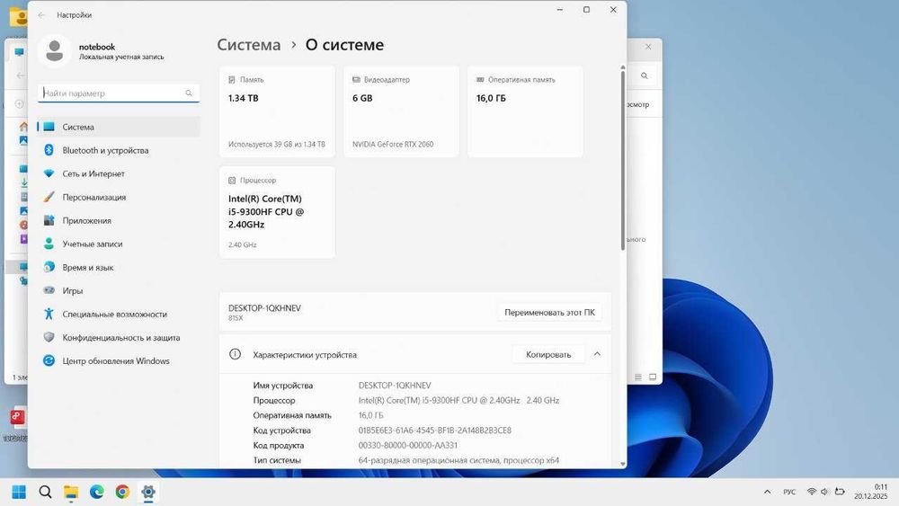Viewport: 899px width, 506px height.
Task: Open taskbar Search
Action: tap(45, 492)
